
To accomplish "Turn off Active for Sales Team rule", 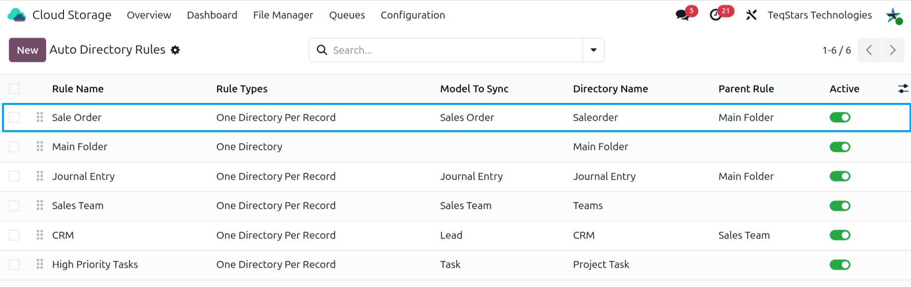I will click(840, 206).
